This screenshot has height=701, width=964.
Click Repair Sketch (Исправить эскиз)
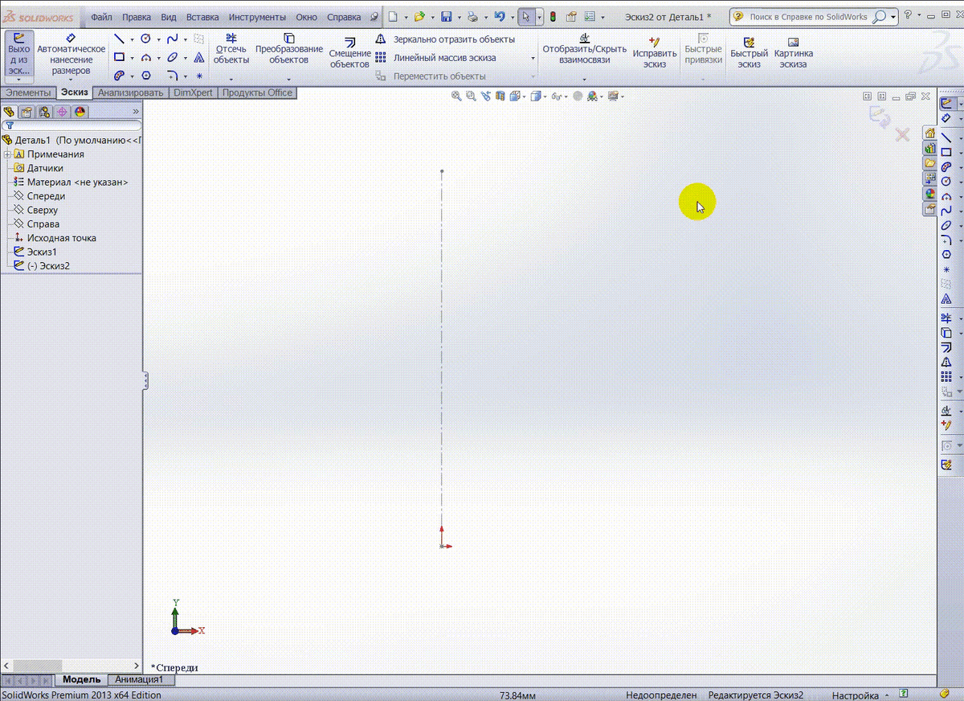655,53
